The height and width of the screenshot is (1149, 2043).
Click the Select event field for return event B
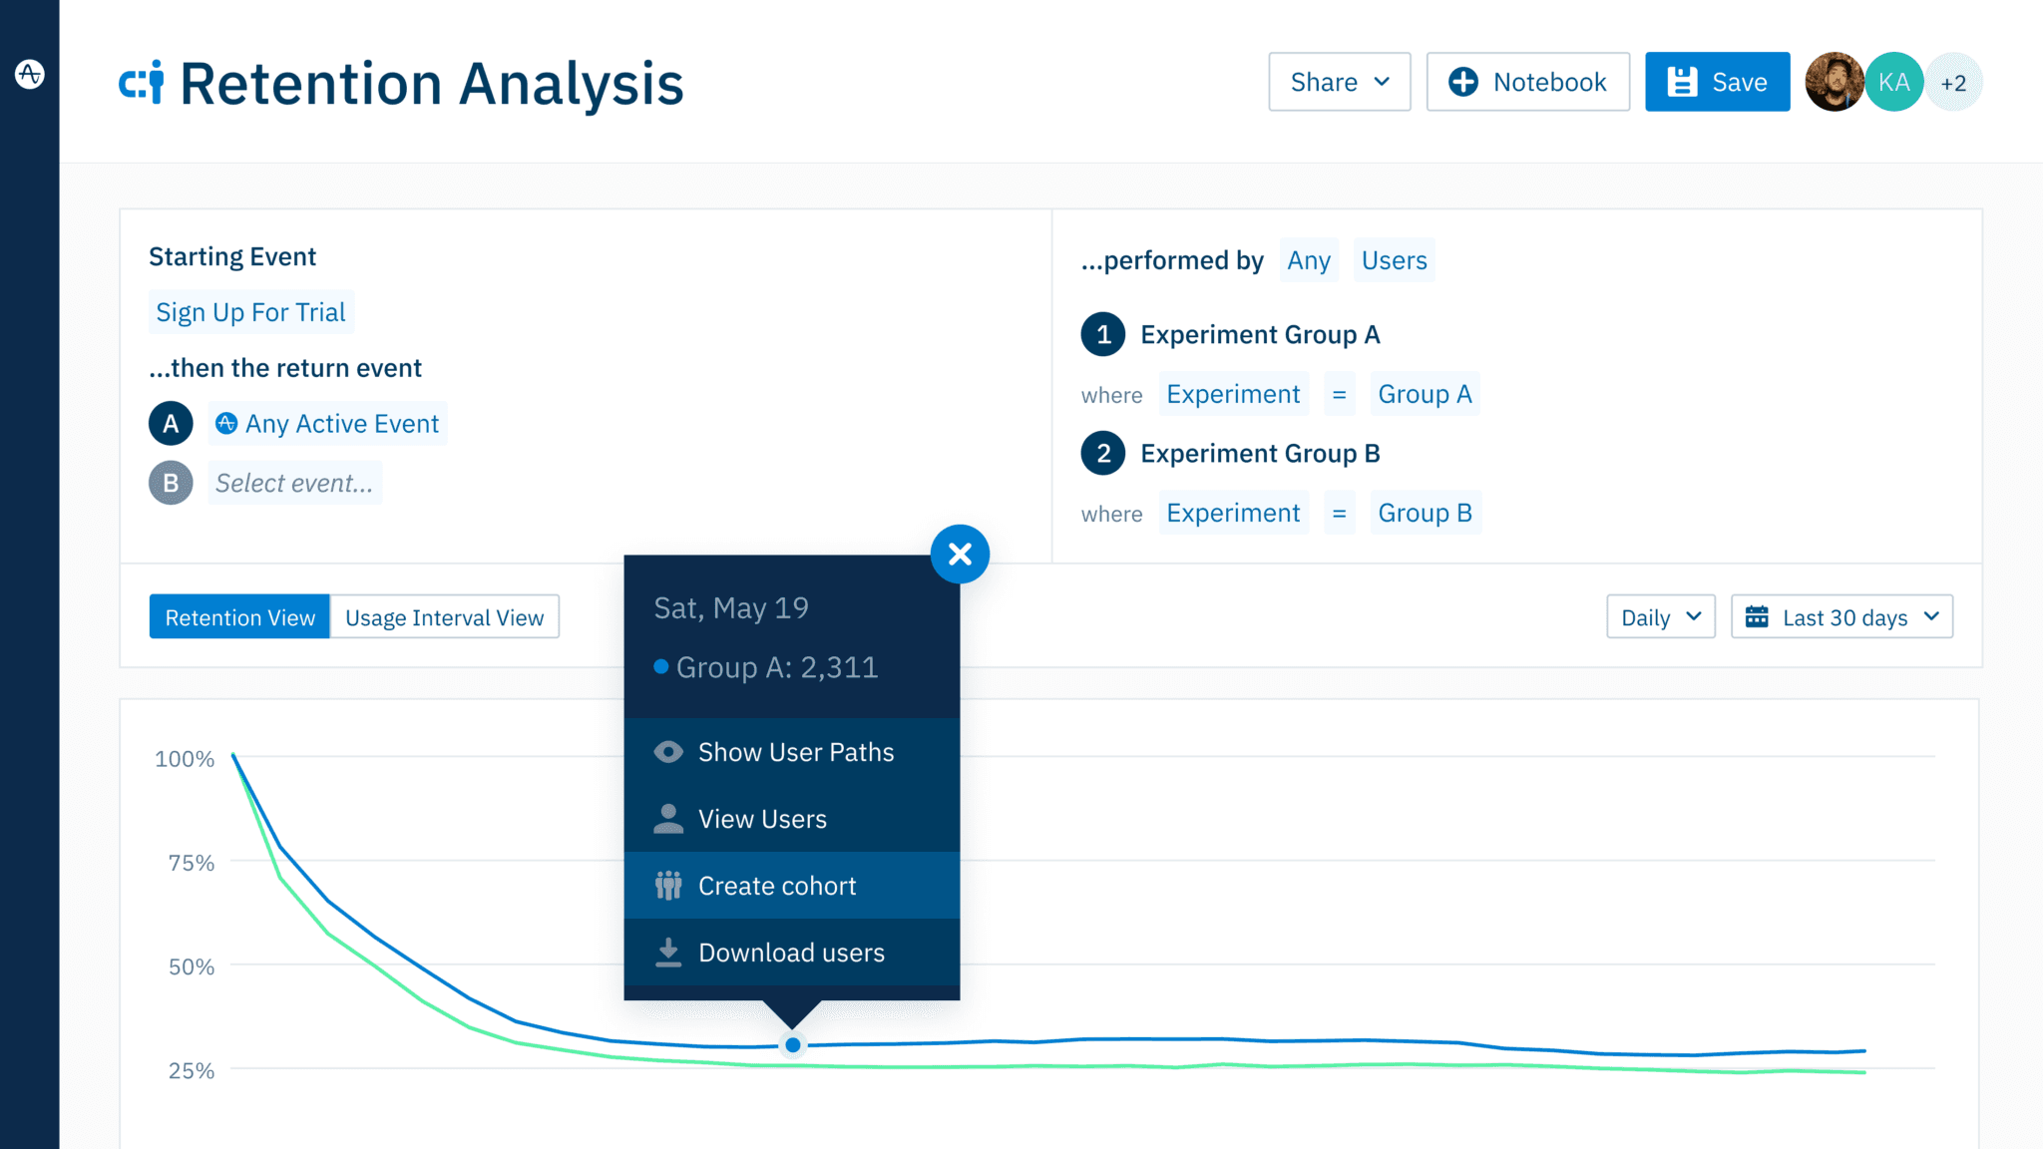tap(295, 483)
